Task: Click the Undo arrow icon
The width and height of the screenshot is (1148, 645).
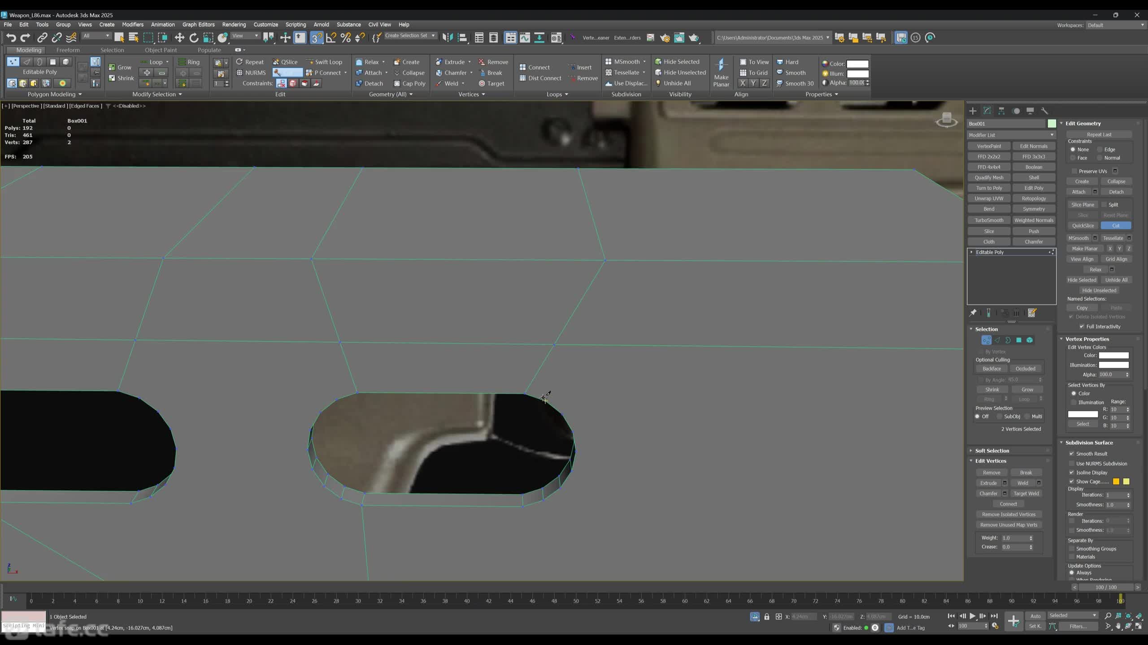Action: click(11, 38)
